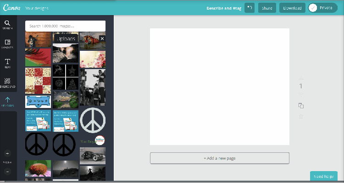Open Describe and #tag
The image size is (344, 183).
(224, 8)
